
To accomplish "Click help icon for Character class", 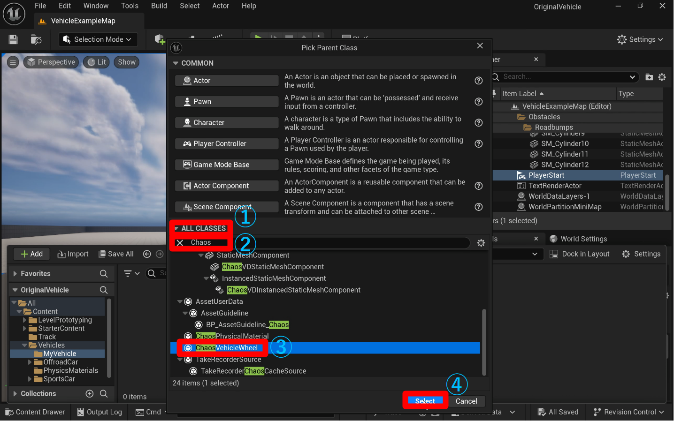I will [479, 123].
